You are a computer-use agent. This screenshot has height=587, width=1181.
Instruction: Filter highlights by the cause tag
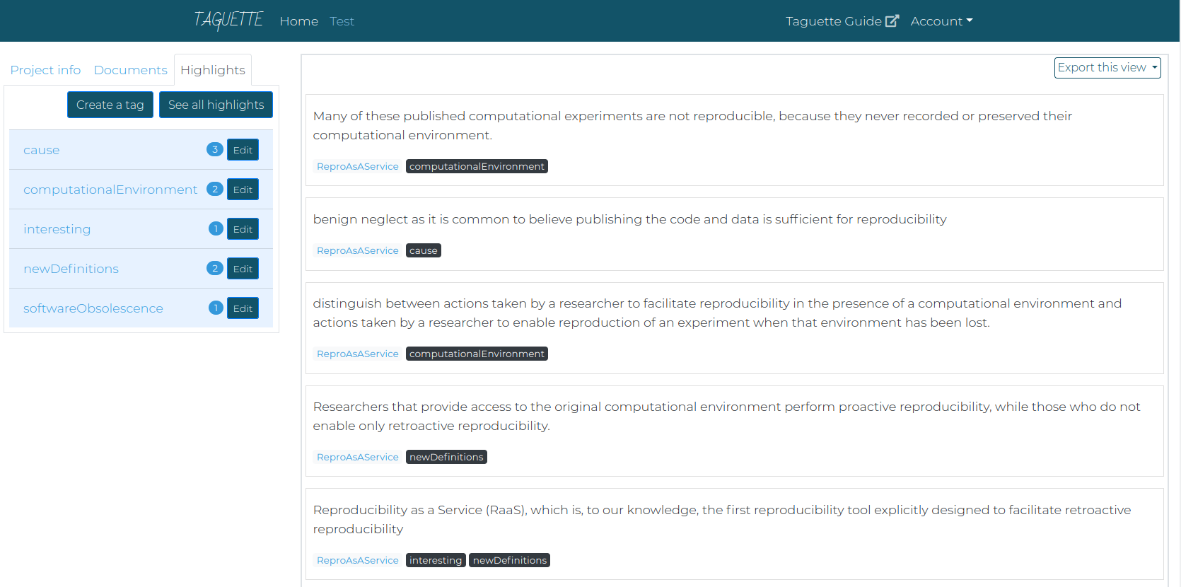tap(42, 150)
